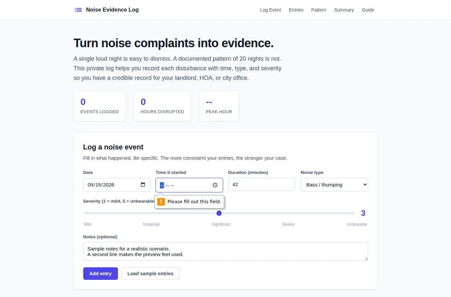Click the Add entry button

(100, 274)
